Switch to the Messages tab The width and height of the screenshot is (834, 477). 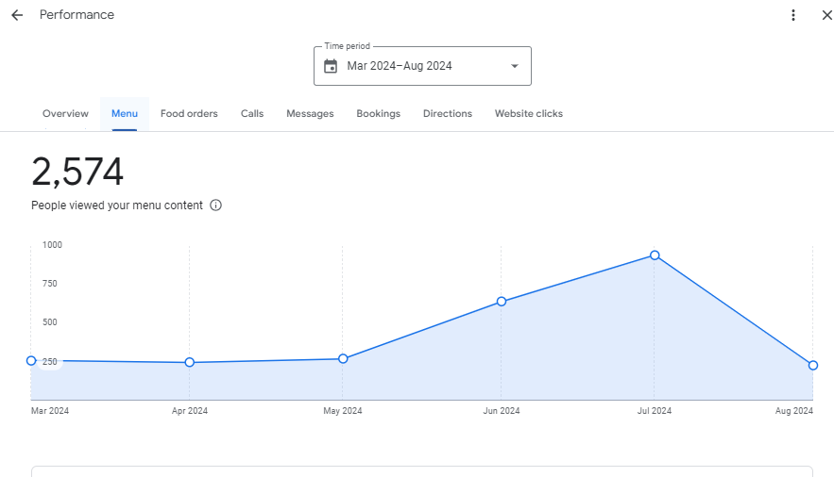coord(310,114)
